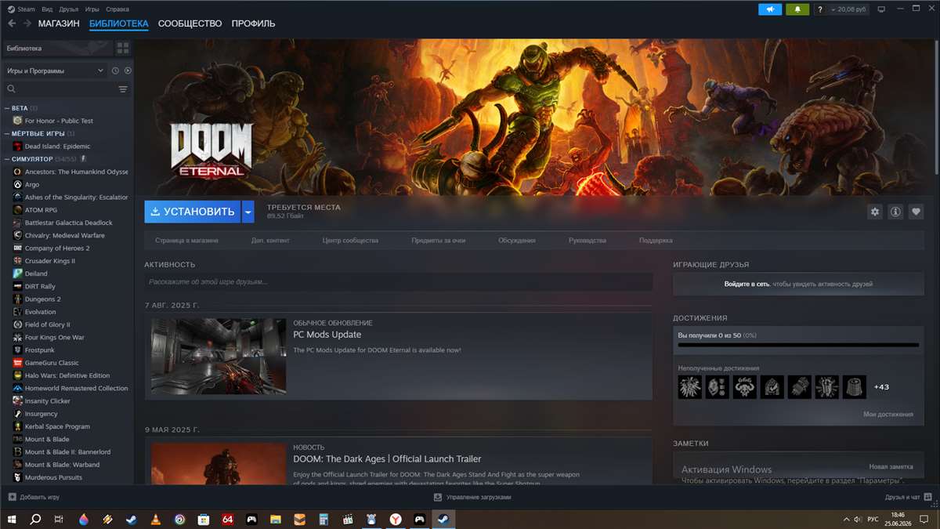
Task: Switch library to grid collections view
Action: point(123,49)
